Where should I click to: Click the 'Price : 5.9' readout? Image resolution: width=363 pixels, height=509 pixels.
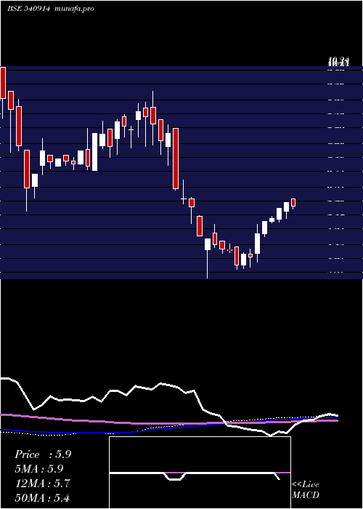tap(43, 454)
